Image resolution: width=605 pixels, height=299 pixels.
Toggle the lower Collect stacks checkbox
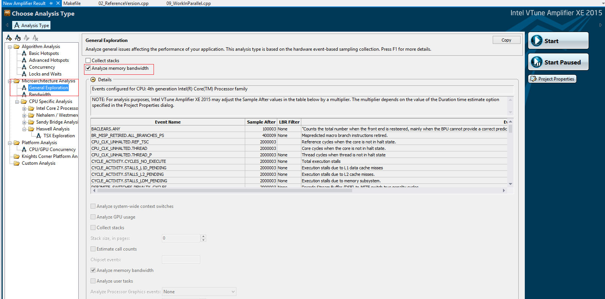coord(93,228)
